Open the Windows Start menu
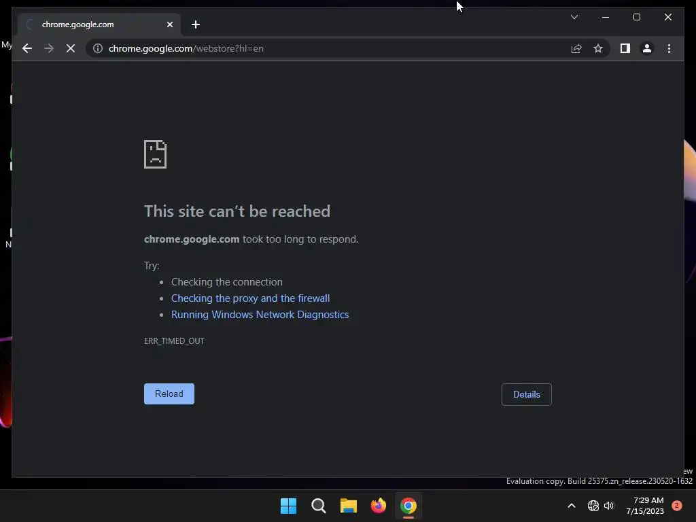Viewport: 696px width, 522px height. [288, 506]
